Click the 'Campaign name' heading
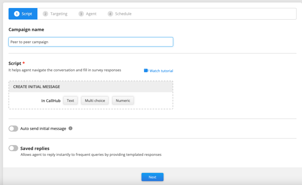 coord(26,30)
